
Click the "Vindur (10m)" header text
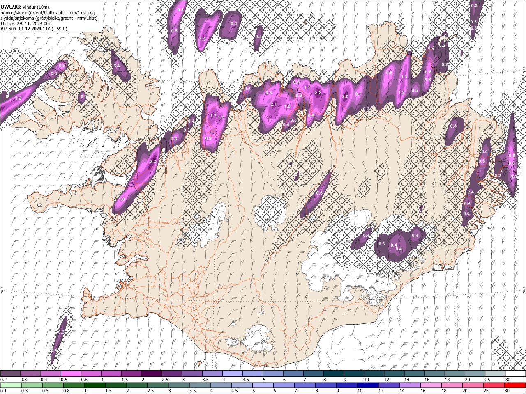point(35,7)
